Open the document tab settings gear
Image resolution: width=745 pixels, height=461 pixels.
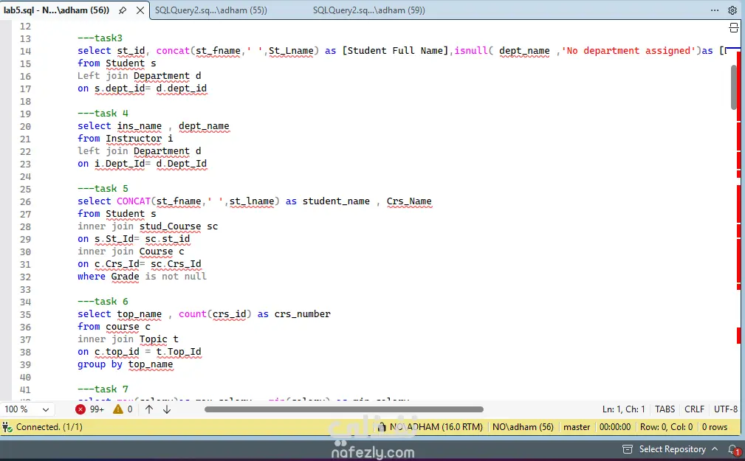click(732, 10)
